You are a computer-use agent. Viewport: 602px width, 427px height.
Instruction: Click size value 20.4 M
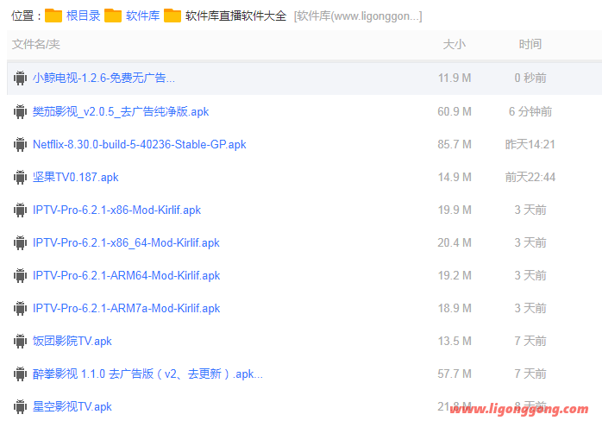(x=455, y=242)
